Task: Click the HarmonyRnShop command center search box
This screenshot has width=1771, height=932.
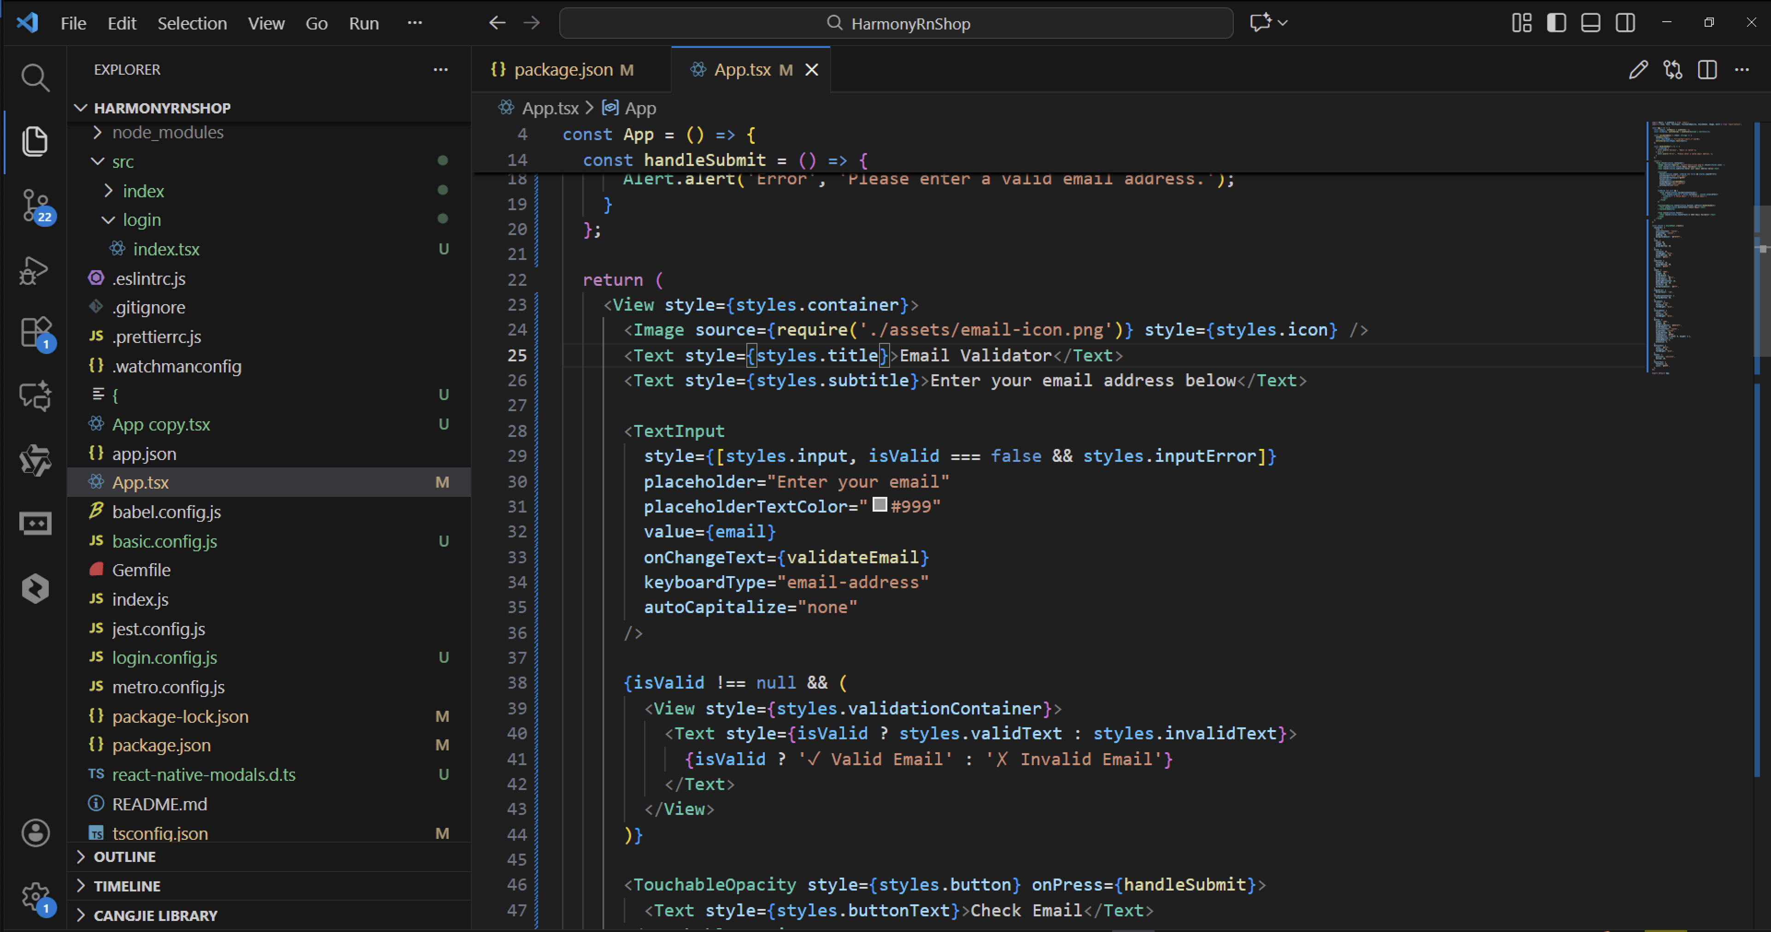Action: click(896, 24)
